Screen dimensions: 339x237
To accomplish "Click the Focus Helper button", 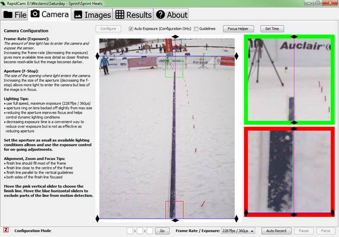I will [x=237, y=28].
